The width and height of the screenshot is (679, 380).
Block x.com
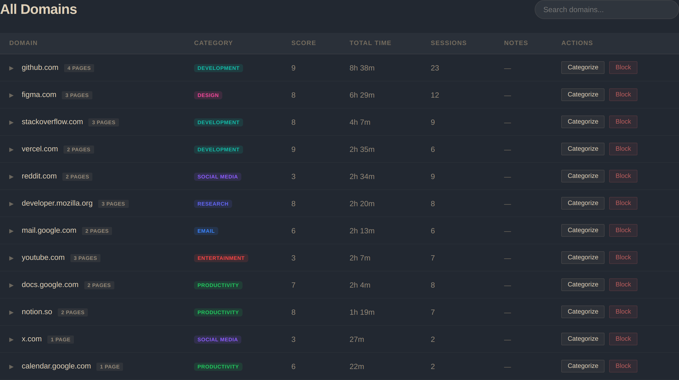(x=623, y=339)
